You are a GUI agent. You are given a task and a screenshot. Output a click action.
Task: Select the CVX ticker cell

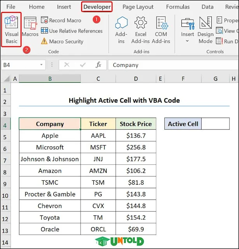[98, 206]
